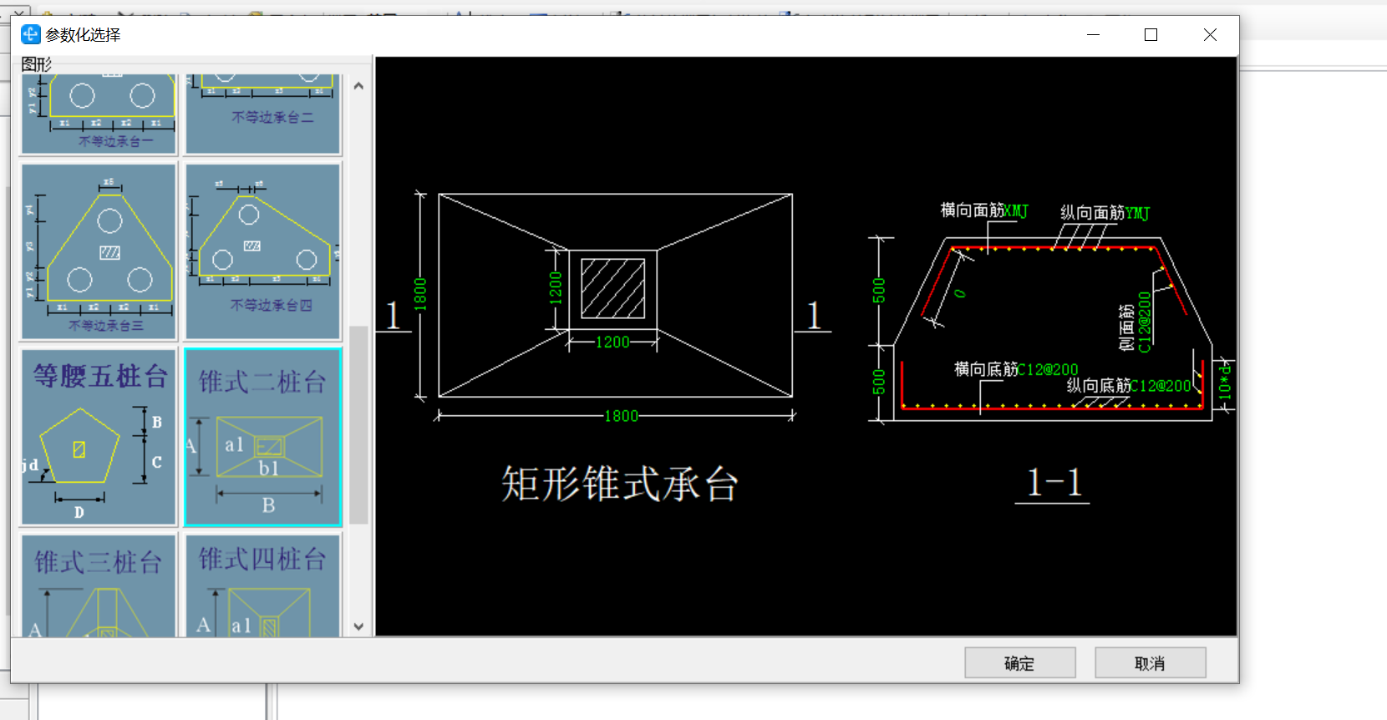Select the 锥式四桩台 thumbnail
Screen dimensions: 1387x720
[x=263, y=586]
